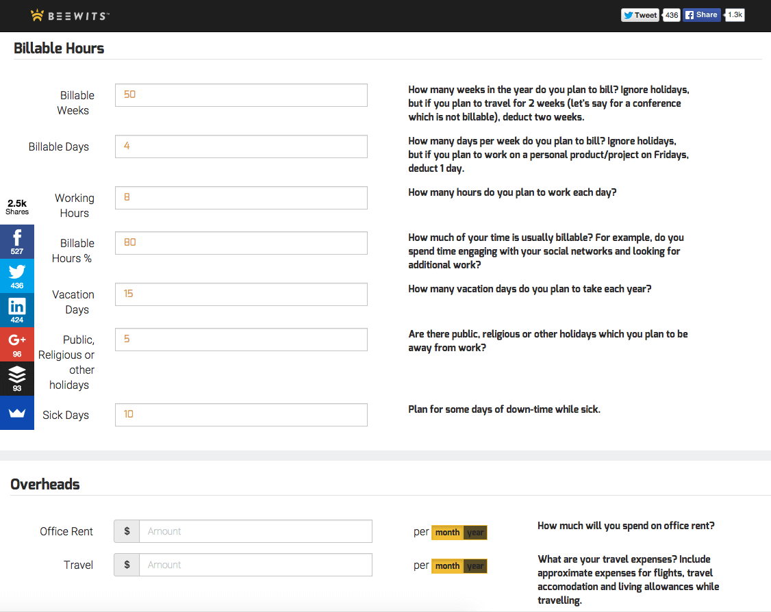The image size is (771, 612).
Task: Focus the Billable Hours % input field
Action: pyautogui.click(x=241, y=243)
